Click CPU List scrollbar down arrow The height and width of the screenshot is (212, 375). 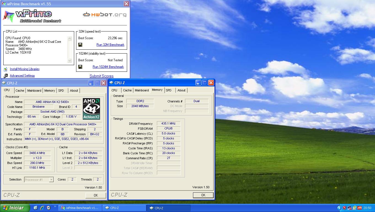70,60
